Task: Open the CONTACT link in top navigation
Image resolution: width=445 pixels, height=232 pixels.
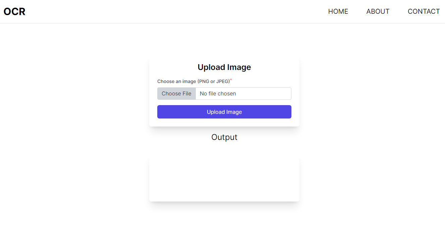Action: point(424,12)
